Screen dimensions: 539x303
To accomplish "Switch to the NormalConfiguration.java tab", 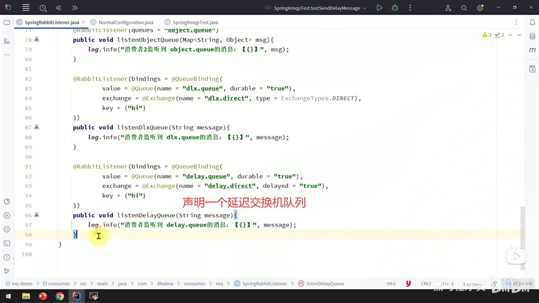I will [126, 22].
